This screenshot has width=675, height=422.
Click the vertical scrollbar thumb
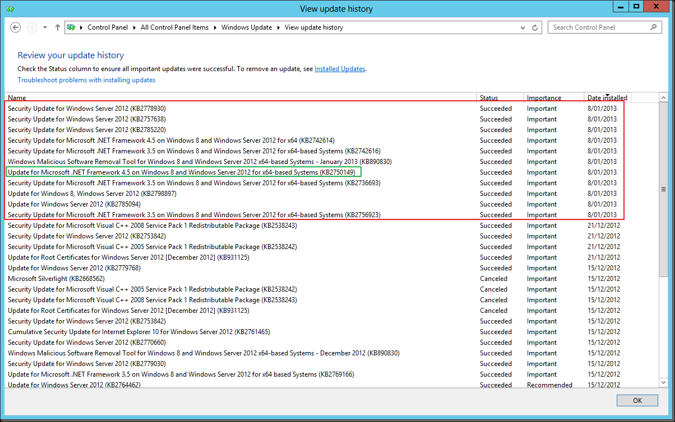point(664,189)
